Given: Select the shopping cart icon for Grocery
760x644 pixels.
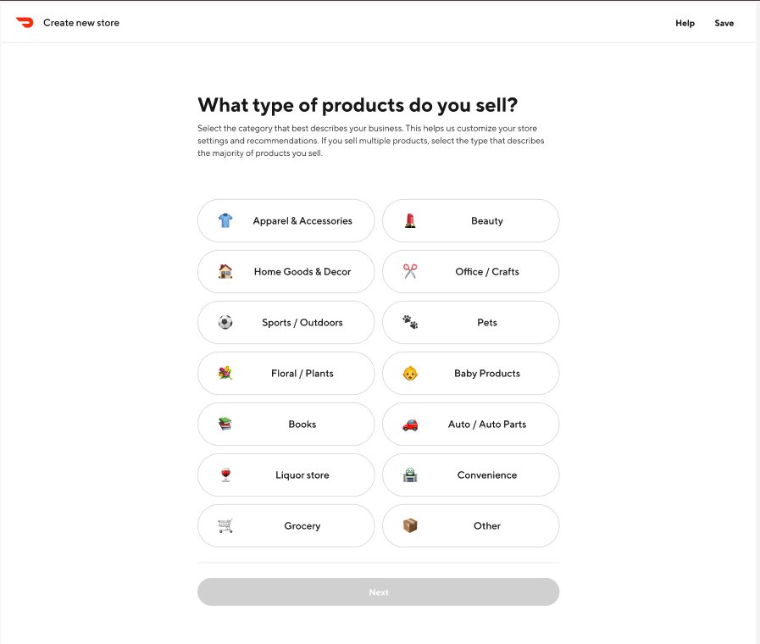Looking at the screenshot, I should coord(224,525).
